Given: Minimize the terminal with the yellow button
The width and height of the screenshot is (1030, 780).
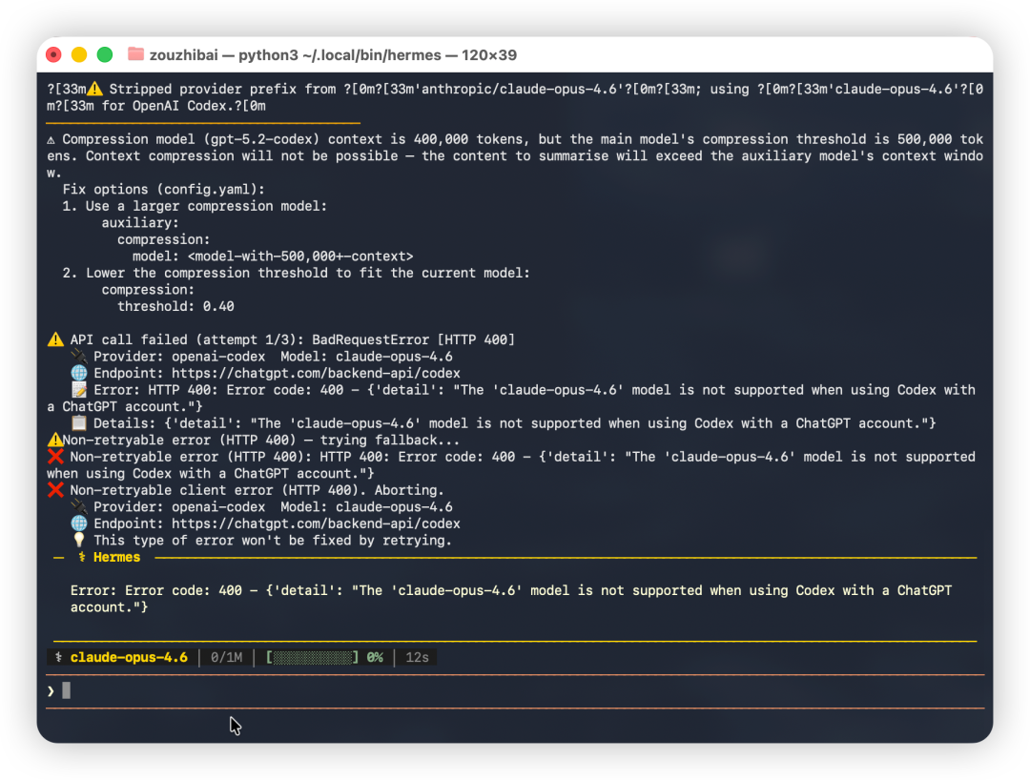Looking at the screenshot, I should tap(79, 55).
